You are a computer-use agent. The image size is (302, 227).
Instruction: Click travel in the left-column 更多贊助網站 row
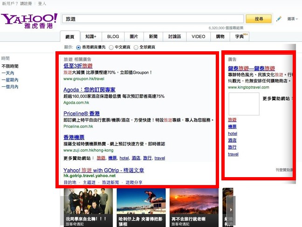(x=160, y=158)
